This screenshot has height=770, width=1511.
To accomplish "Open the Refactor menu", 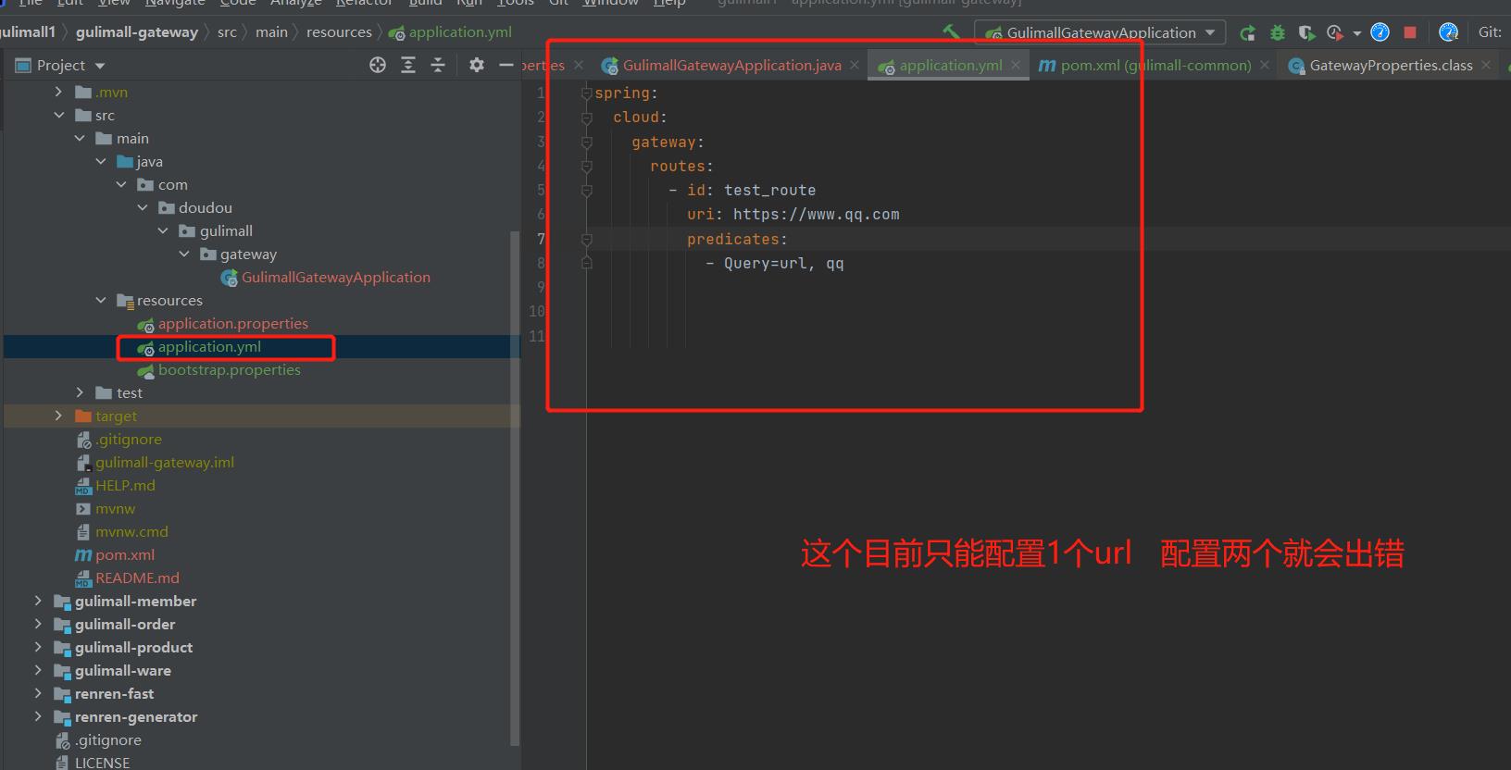I will 364,3.
